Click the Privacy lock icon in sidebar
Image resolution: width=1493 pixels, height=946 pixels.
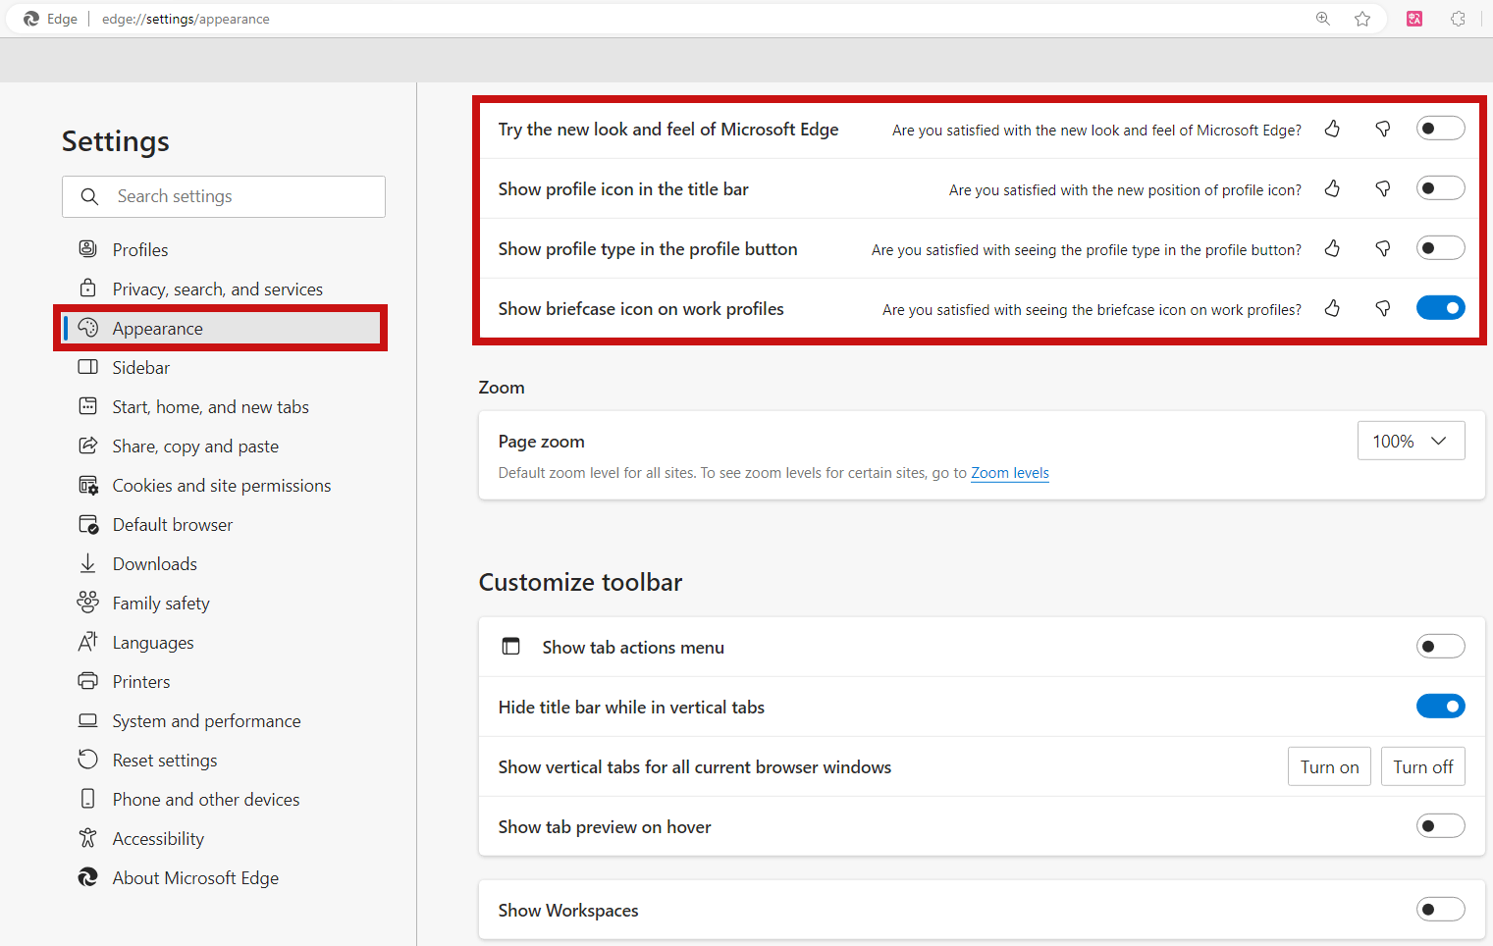[87, 288]
